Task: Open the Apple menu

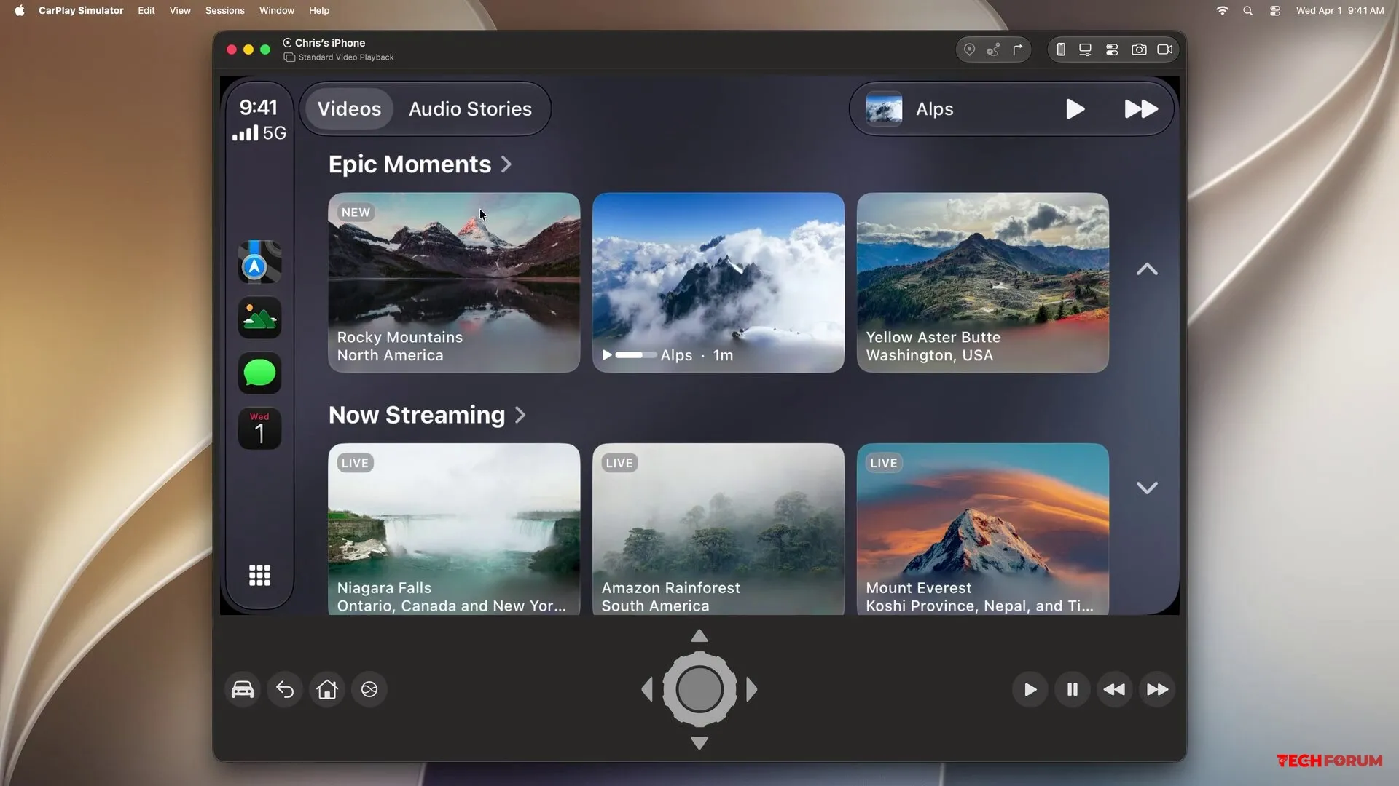Action: (20, 10)
